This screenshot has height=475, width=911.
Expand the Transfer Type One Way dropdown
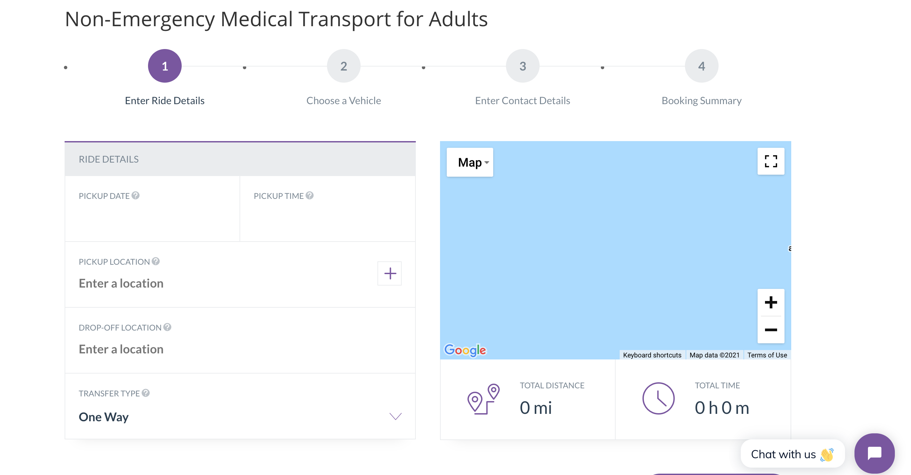240,417
